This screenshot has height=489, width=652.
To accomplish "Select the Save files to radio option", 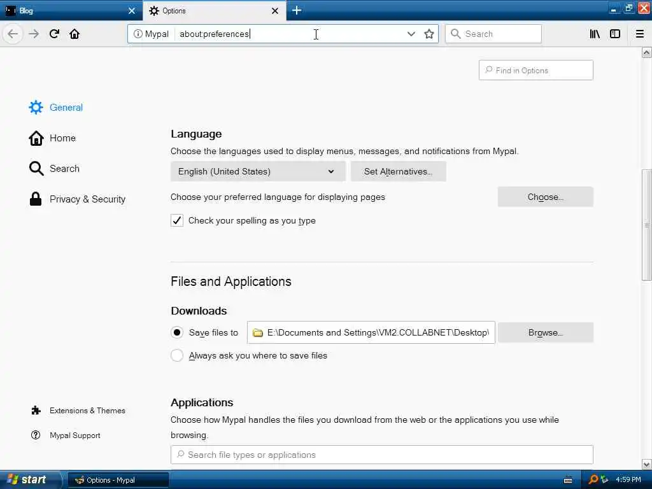I will pos(177,332).
